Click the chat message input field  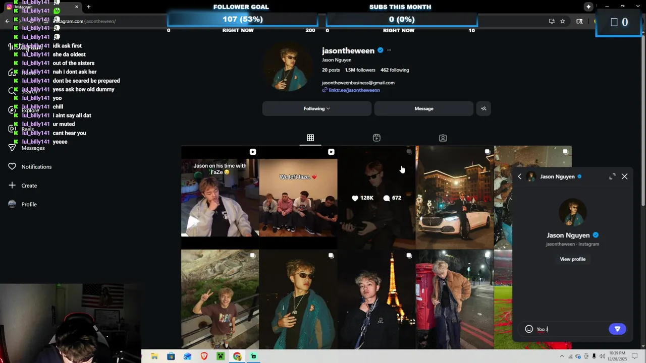click(x=570, y=329)
